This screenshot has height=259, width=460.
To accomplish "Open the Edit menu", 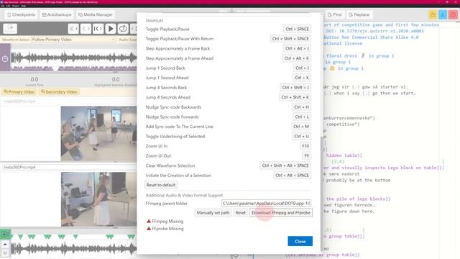I will (8, 6).
